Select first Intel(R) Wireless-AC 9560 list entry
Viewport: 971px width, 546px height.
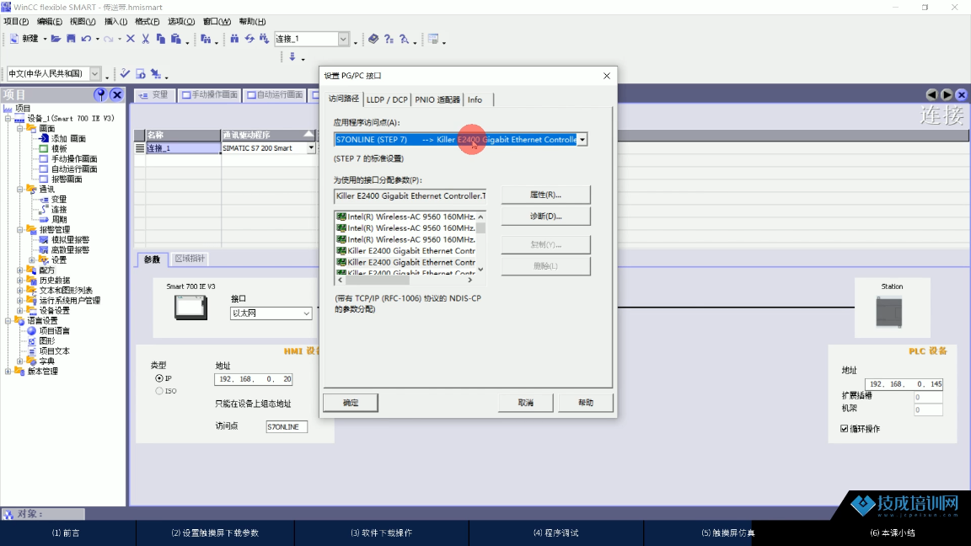click(406, 217)
